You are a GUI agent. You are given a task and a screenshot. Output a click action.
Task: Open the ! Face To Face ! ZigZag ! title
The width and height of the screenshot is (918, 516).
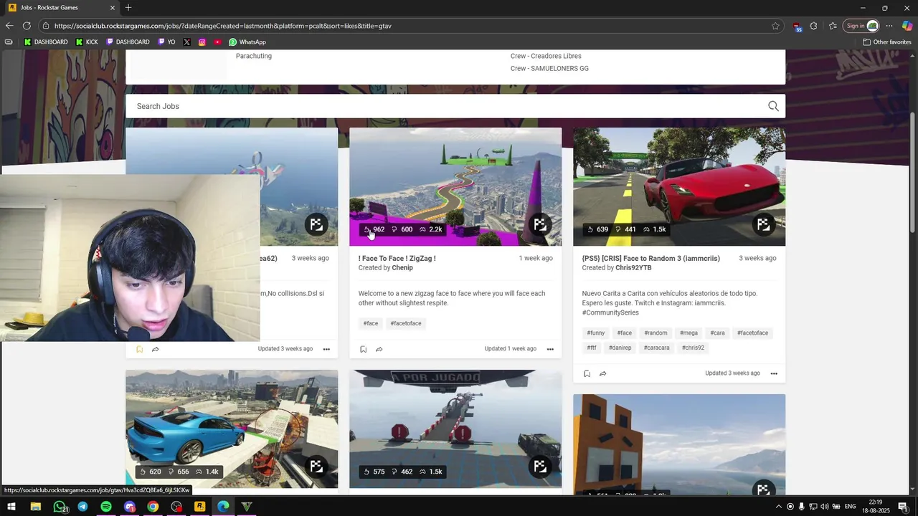(x=397, y=258)
